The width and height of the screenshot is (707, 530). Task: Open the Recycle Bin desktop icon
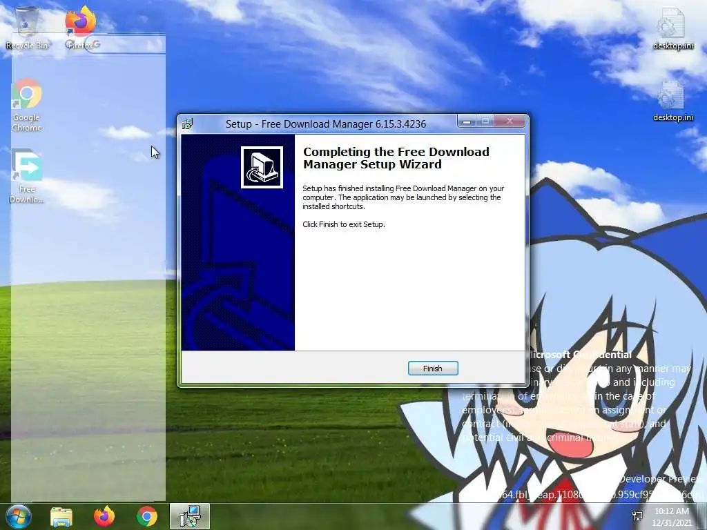(x=27, y=28)
